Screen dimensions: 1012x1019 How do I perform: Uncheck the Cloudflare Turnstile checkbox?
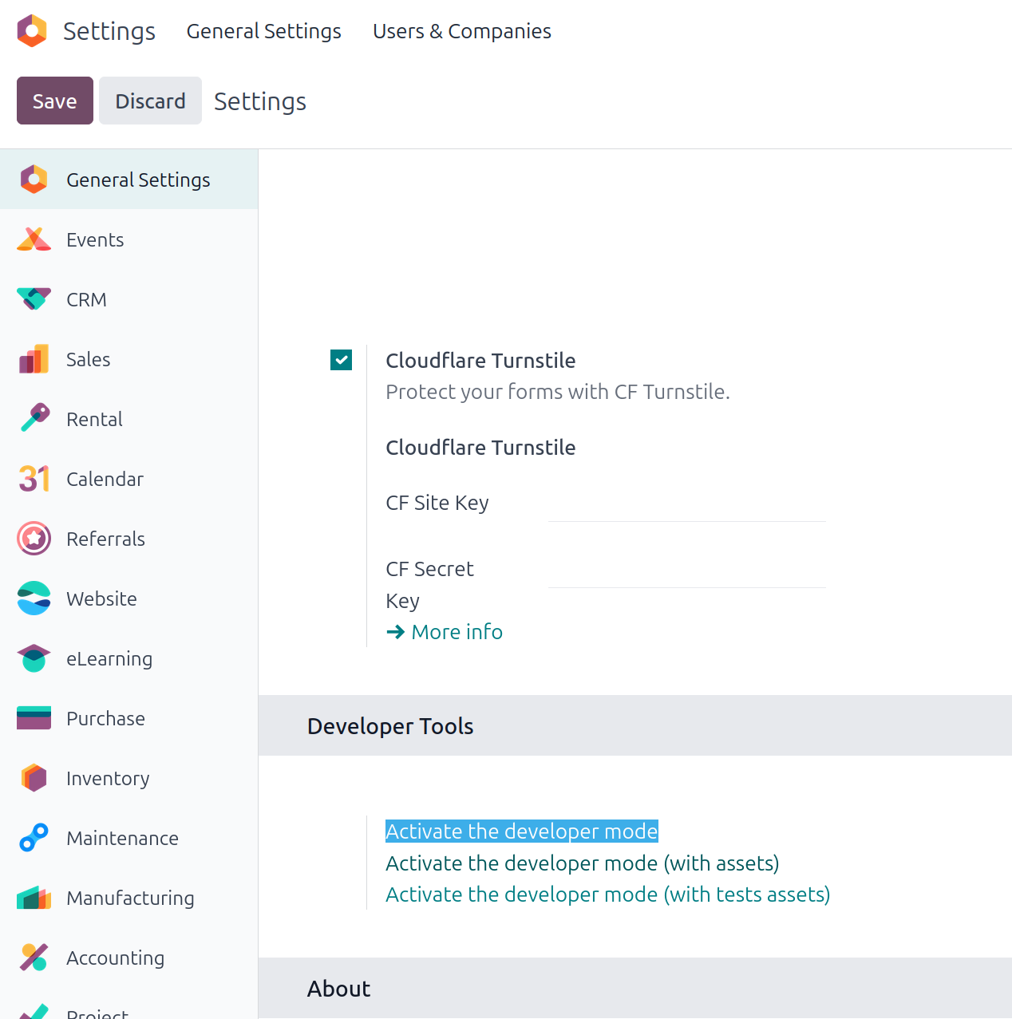(x=341, y=360)
